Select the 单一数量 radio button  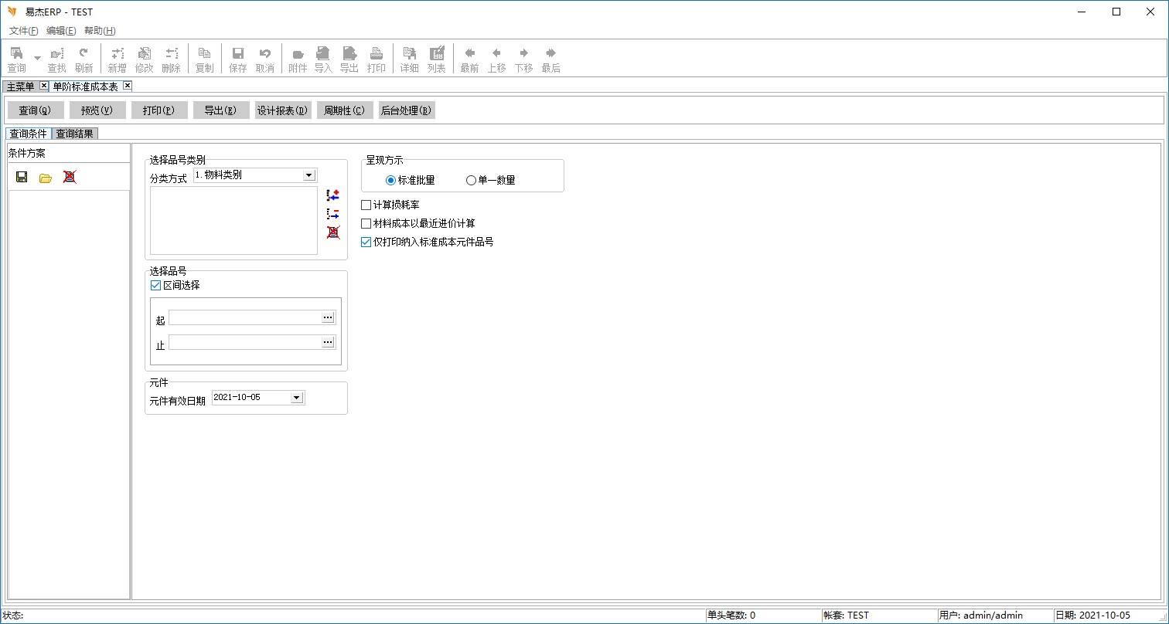coord(471,180)
